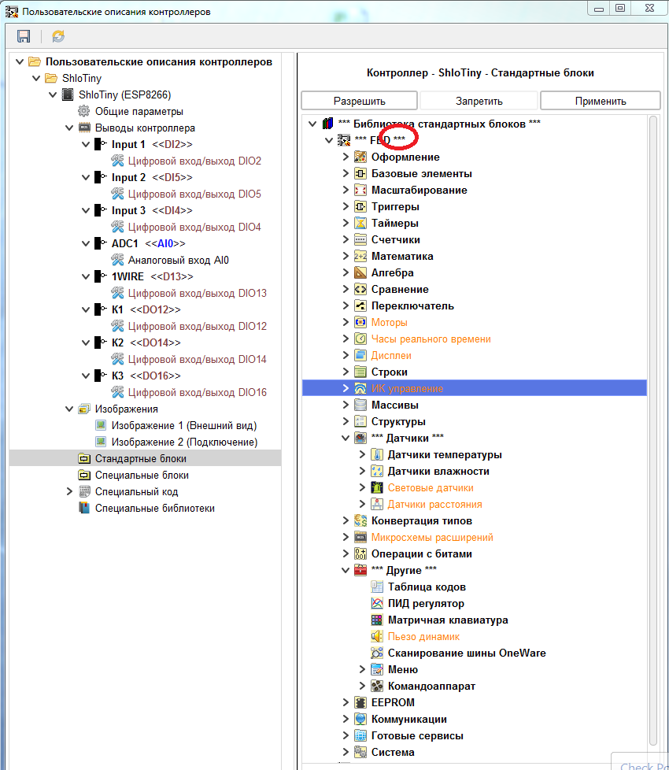669x770 pixels.
Task: Click the Таймеры hourglass icon
Action: pyautogui.click(x=360, y=223)
